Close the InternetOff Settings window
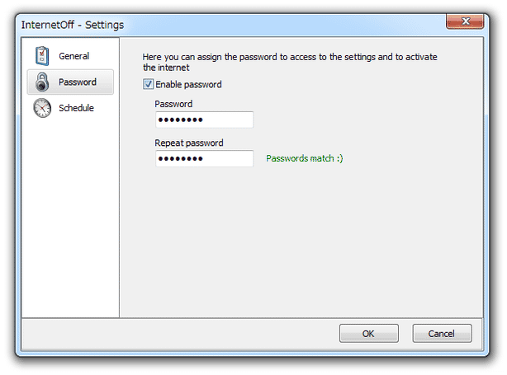Image resolution: width=507 pixels, height=375 pixels. coord(465,21)
